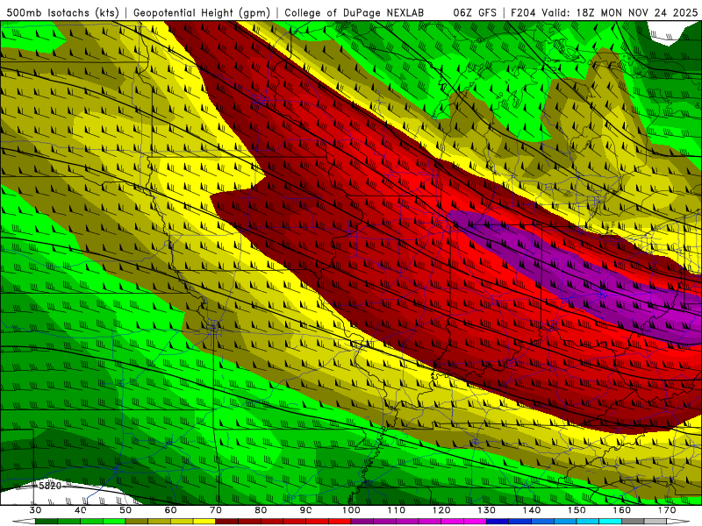Select the 130 value on the legend scale
The image size is (702, 526).
(x=486, y=510)
